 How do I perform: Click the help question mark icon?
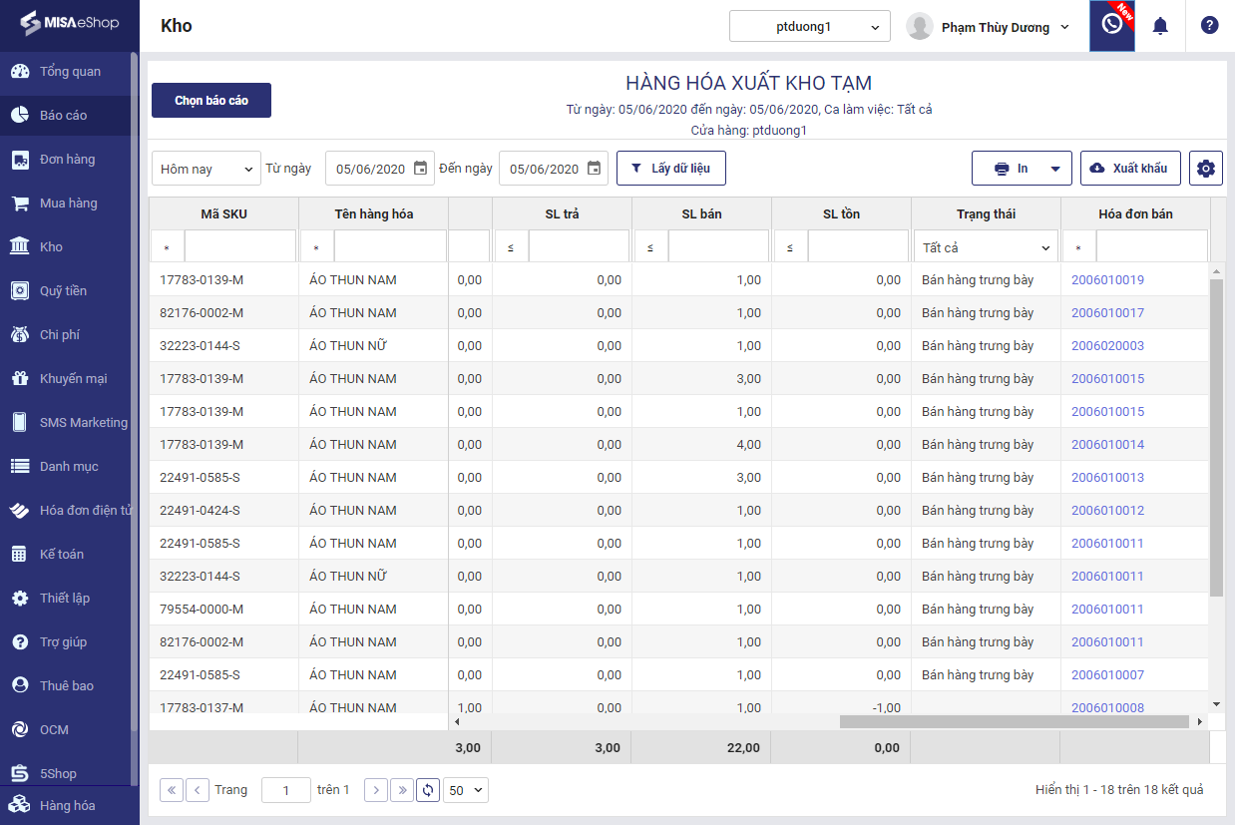coord(1209,26)
